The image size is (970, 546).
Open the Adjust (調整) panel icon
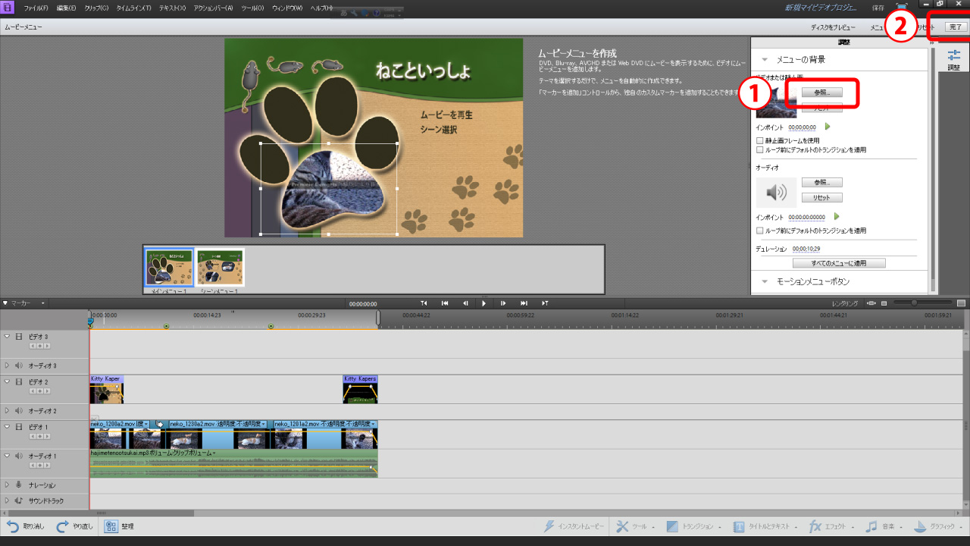click(x=954, y=56)
